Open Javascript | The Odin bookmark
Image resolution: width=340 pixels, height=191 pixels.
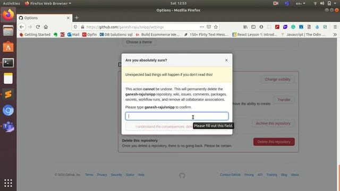[x=303, y=34]
